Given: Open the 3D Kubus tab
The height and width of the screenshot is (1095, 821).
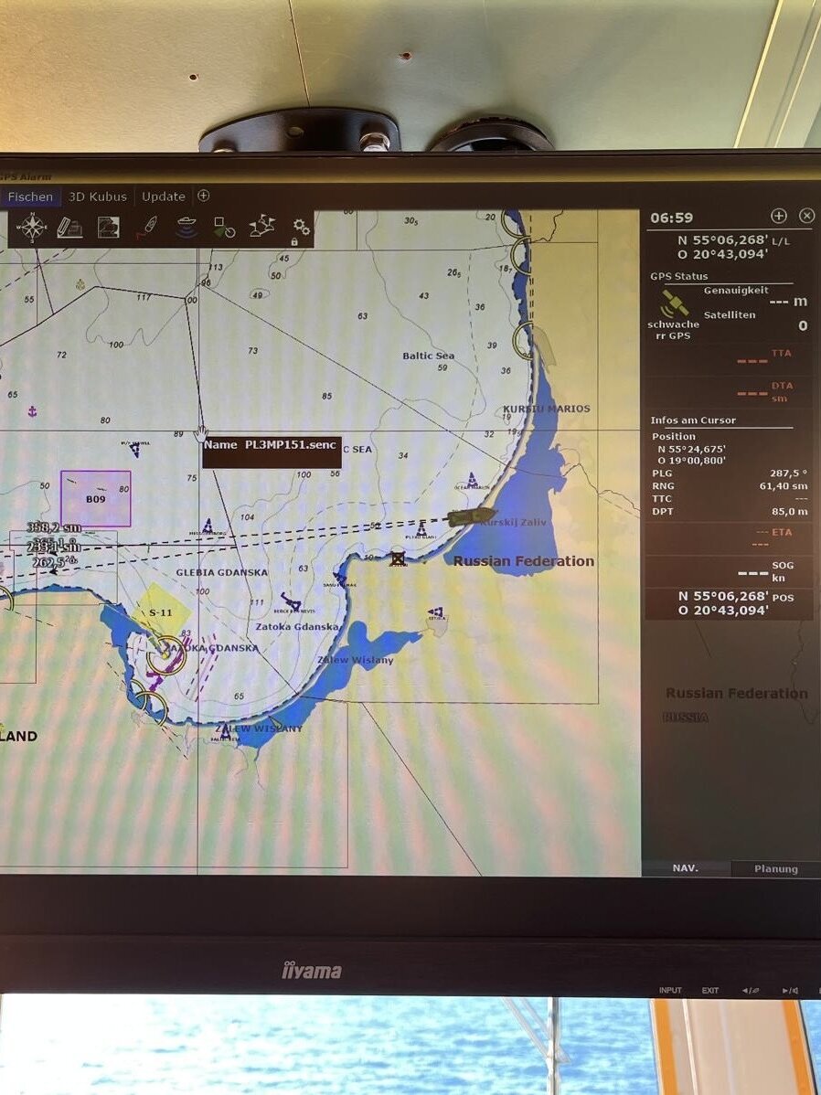Looking at the screenshot, I should [97, 197].
